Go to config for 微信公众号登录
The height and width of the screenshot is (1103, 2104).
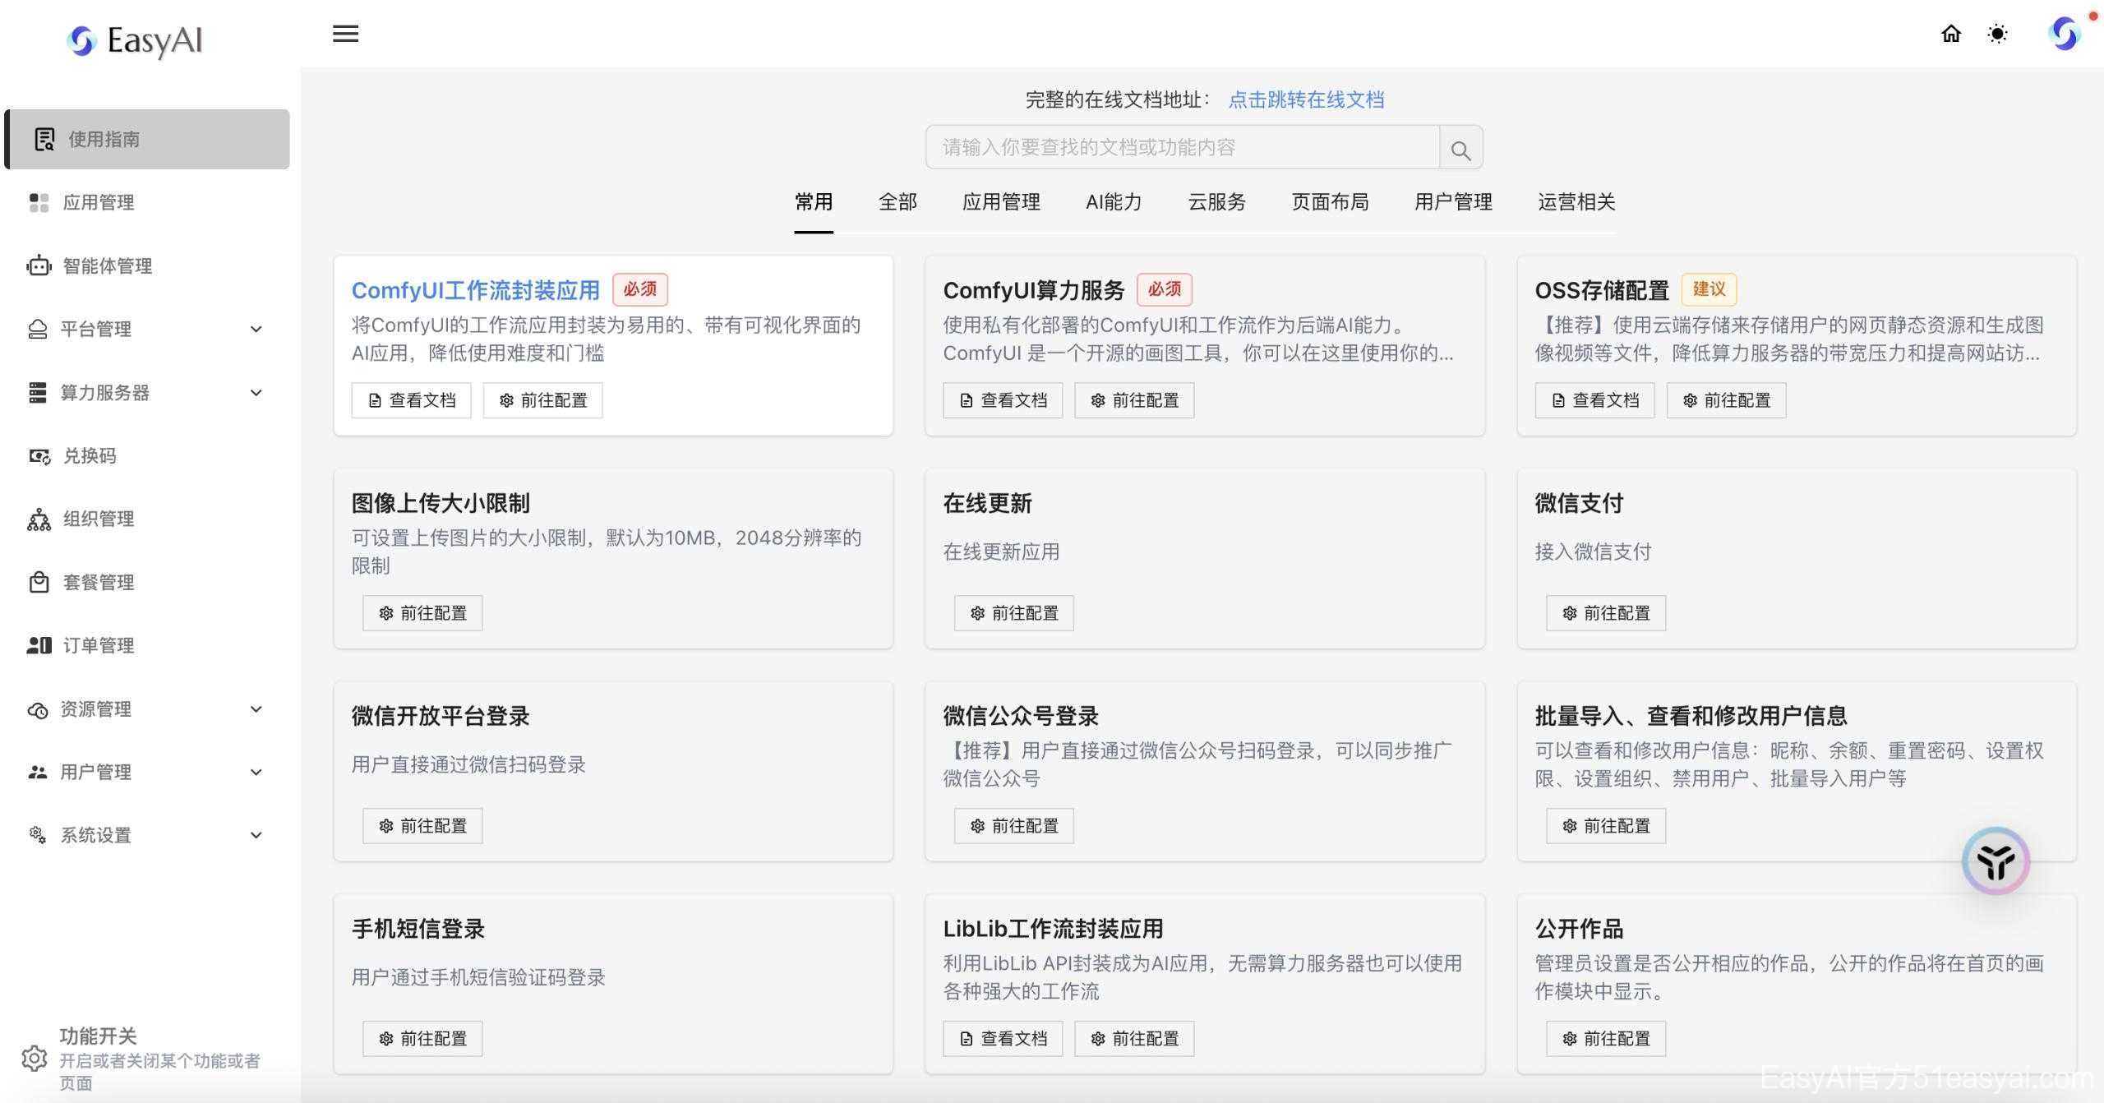click(x=1014, y=826)
